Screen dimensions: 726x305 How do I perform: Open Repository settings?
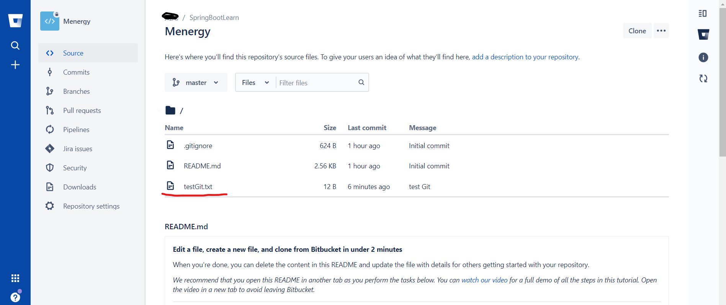(91, 206)
